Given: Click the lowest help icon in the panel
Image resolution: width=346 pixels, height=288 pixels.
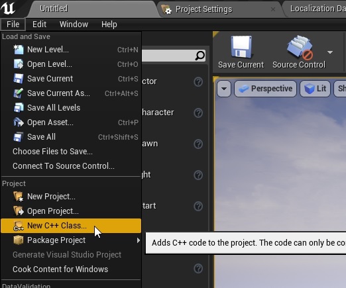Looking at the screenshot, I should (x=198, y=269).
